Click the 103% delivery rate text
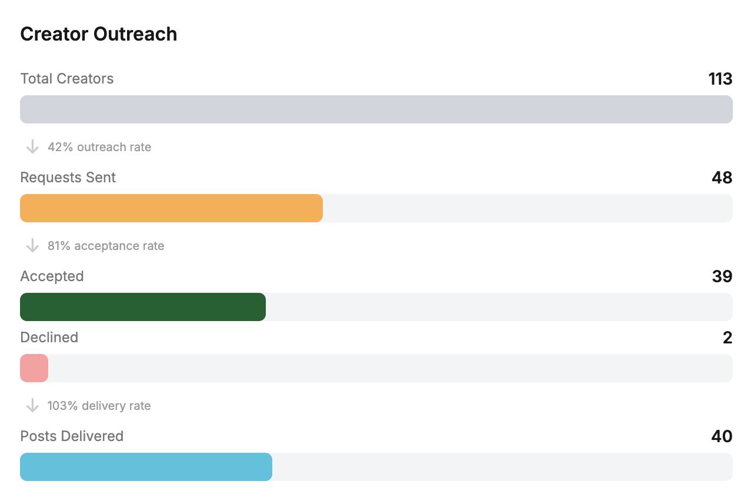This screenshot has width=754, height=501. (99, 406)
